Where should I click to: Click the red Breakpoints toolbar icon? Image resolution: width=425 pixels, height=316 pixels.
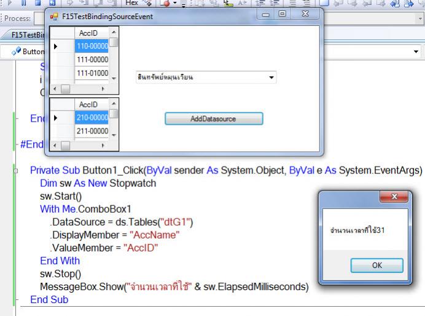click(x=165, y=3)
